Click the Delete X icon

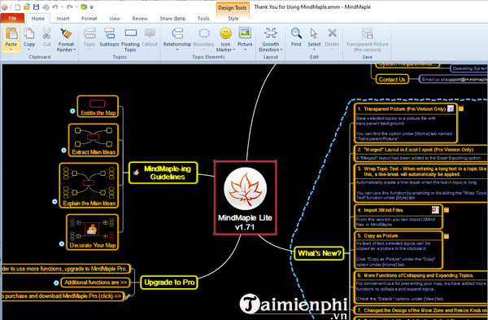tap(332, 33)
